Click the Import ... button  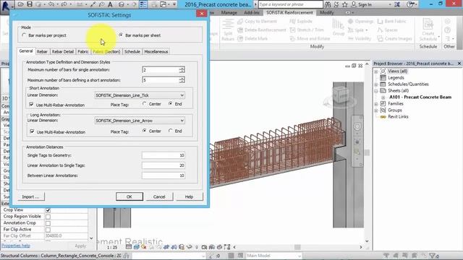coord(30,196)
